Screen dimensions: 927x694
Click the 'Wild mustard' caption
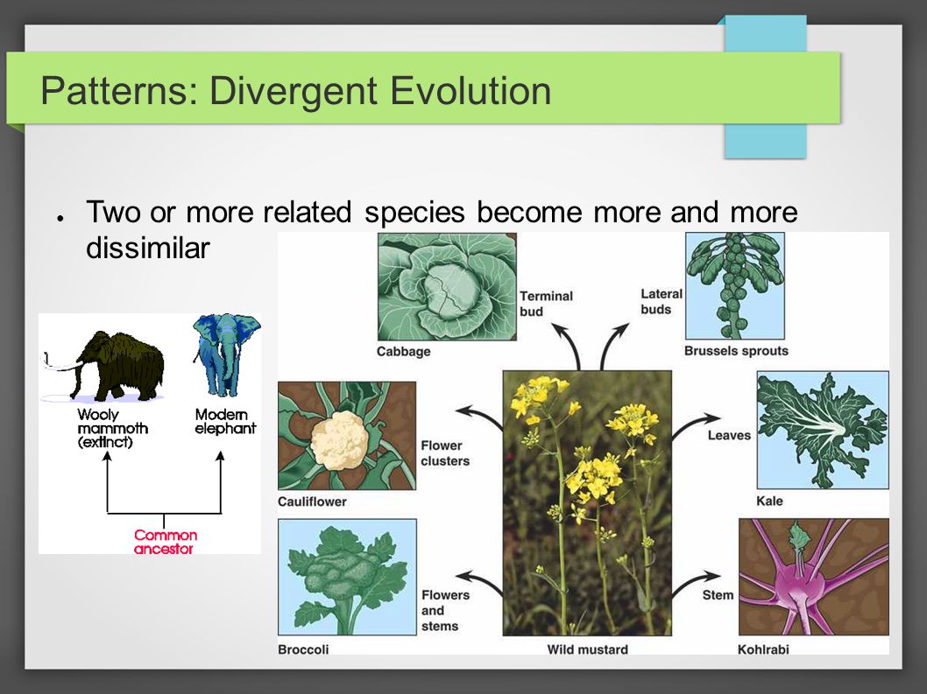click(x=588, y=649)
